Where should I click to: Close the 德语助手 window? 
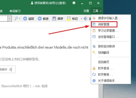click(98, 3)
